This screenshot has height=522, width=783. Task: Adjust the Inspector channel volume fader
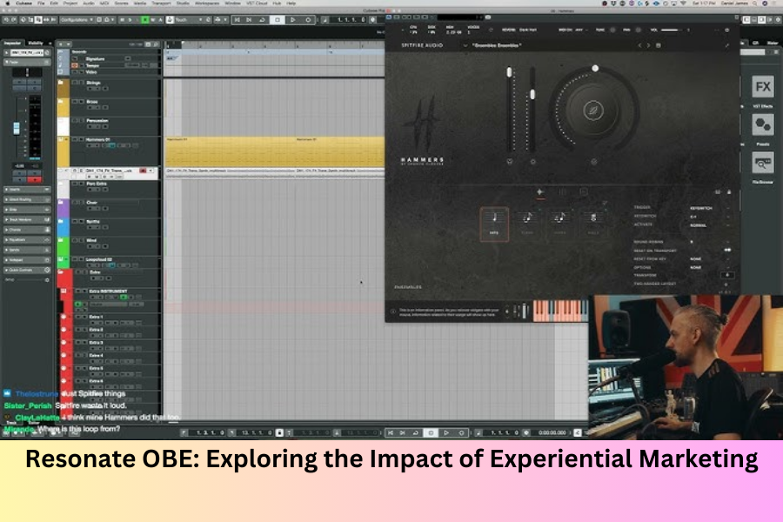pos(17,128)
